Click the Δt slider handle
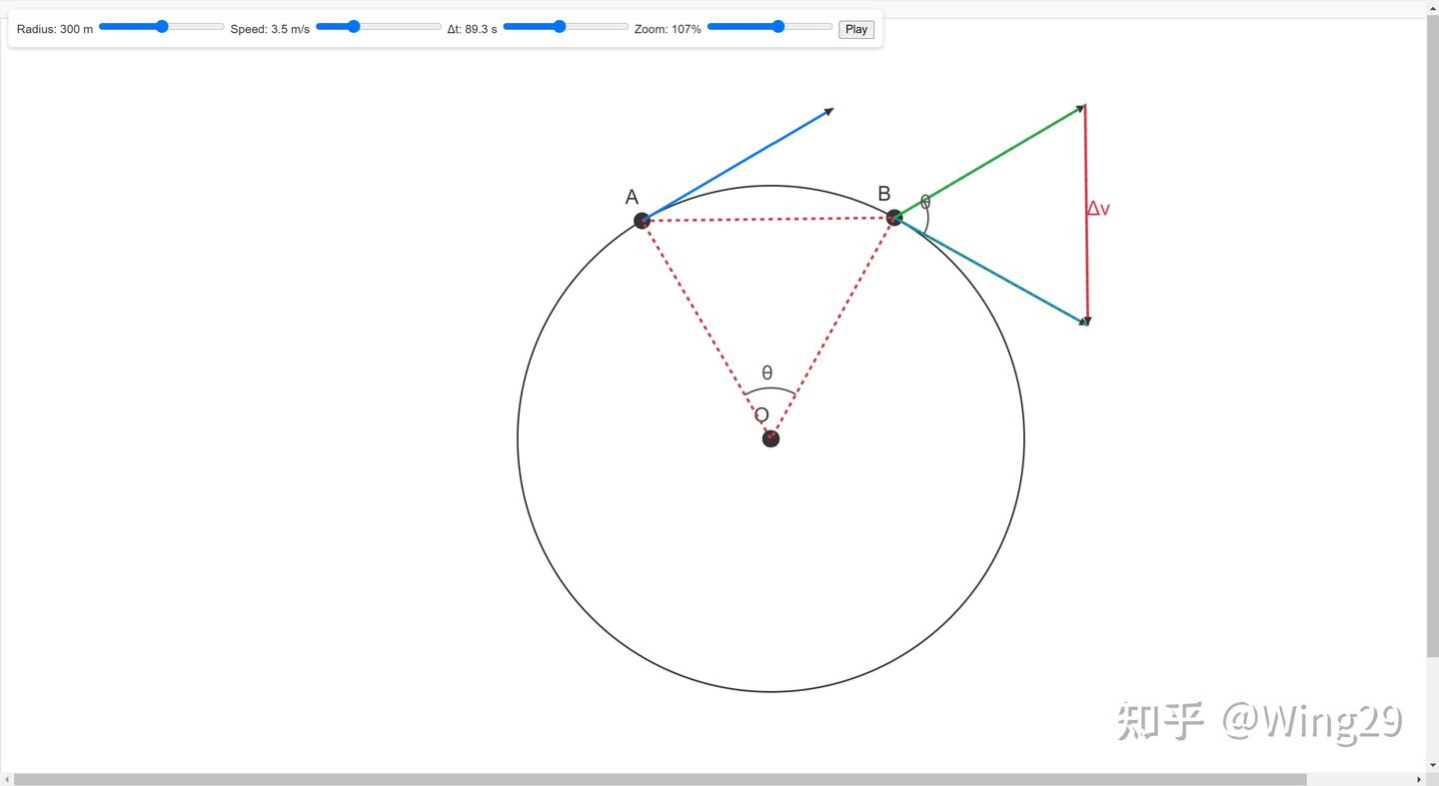 560,27
